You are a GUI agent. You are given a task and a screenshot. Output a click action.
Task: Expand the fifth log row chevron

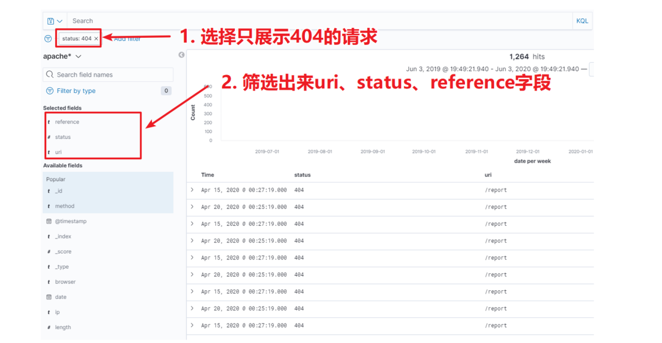pyautogui.click(x=192, y=258)
